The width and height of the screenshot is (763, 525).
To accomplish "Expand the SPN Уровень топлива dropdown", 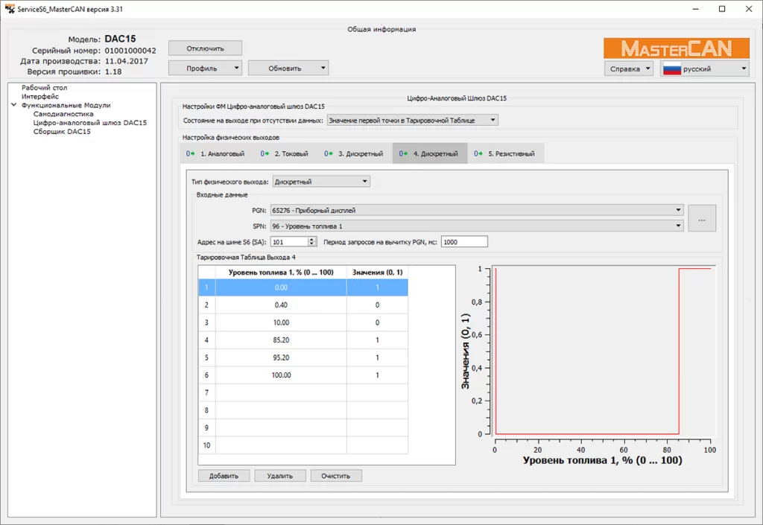I will [x=477, y=226].
